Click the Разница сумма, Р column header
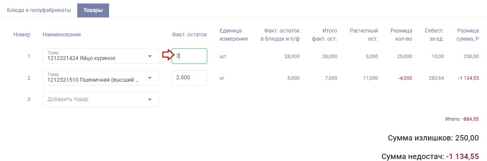Screen dimensions: 487x161 pyautogui.click(x=468, y=34)
